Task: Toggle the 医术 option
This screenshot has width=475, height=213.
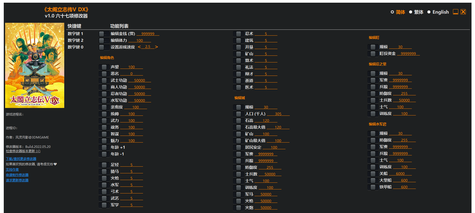Action: point(238,87)
